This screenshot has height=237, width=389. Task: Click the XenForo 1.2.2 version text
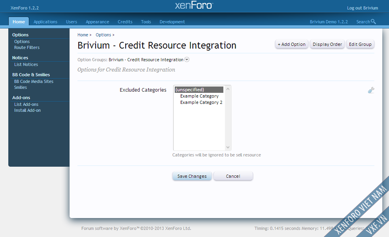25,8
